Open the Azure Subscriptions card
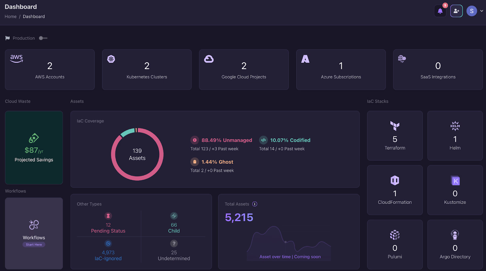 [x=341, y=70]
